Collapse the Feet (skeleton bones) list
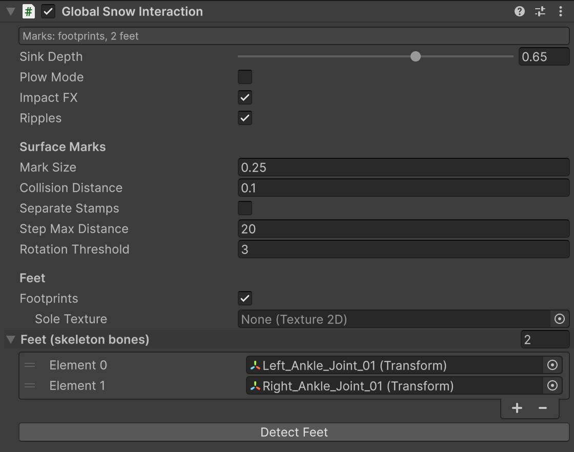The height and width of the screenshot is (452, 574). pyautogui.click(x=11, y=339)
